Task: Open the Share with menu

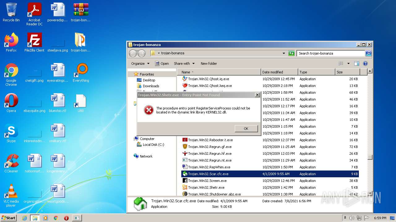Action: pos(184,64)
